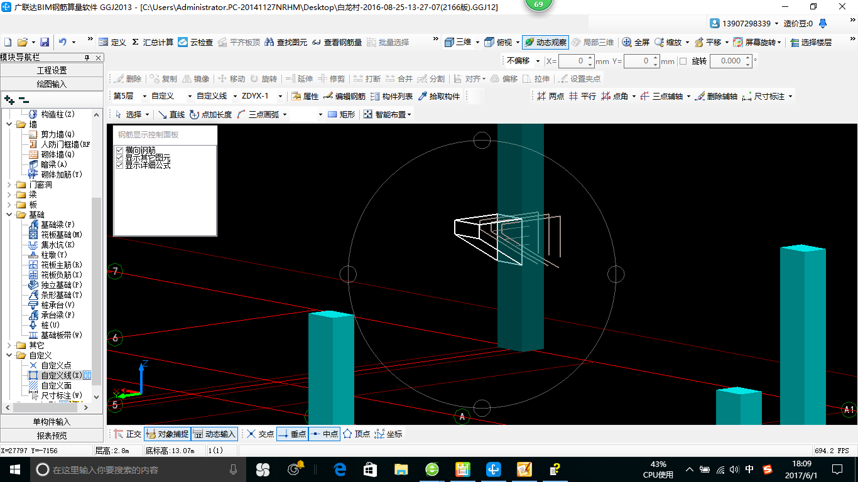The height and width of the screenshot is (482, 858).
Task: Toggle 显示详细公式 checkbox
Action: 120,166
